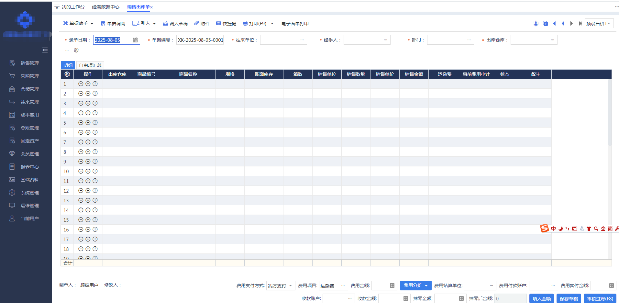Click the minus icon in row 1
619x303 pixels.
coord(81,84)
